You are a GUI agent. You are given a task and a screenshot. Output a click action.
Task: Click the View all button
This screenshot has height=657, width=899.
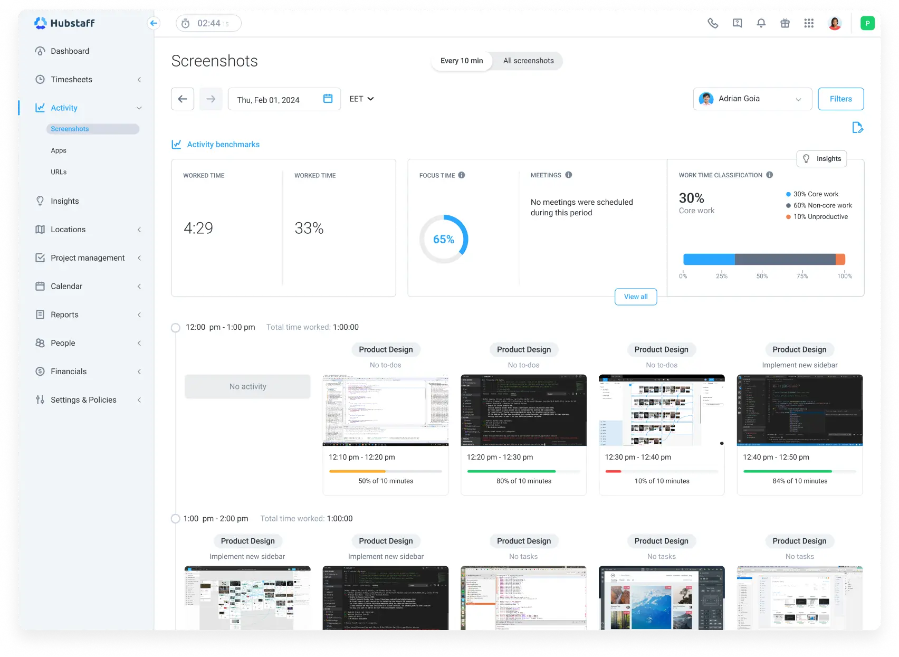pyautogui.click(x=636, y=297)
